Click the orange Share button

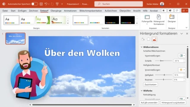(x=185, y=11)
